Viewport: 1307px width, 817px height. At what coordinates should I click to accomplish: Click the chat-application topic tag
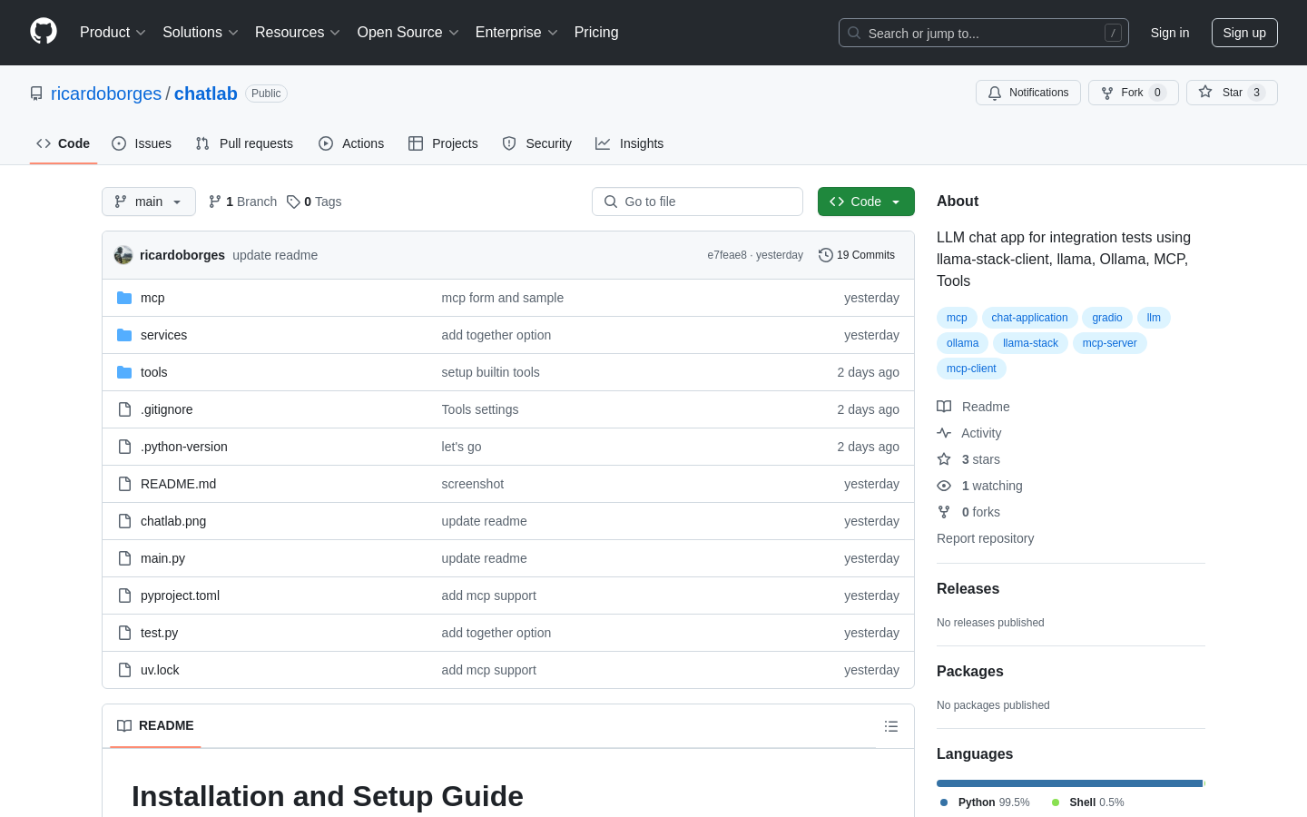tap(1029, 318)
